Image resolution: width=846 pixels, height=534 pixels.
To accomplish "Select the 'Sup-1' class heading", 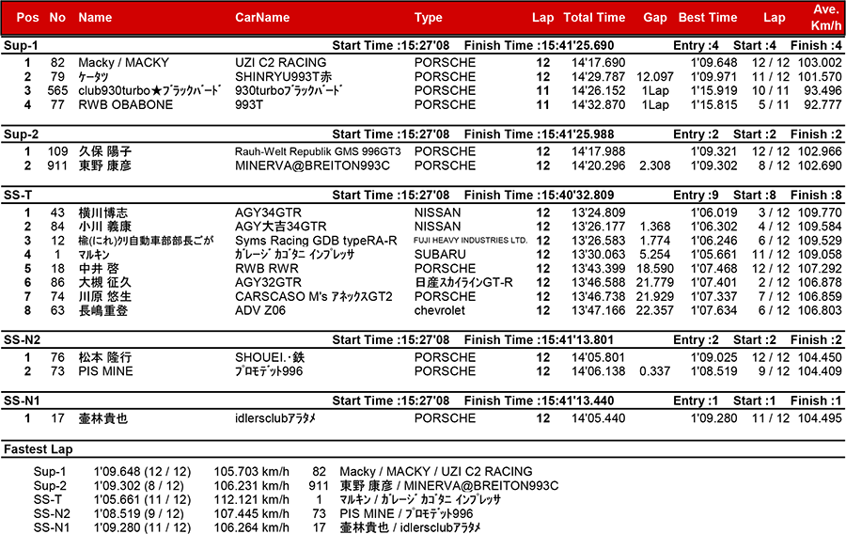I will click(x=21, y=45).
